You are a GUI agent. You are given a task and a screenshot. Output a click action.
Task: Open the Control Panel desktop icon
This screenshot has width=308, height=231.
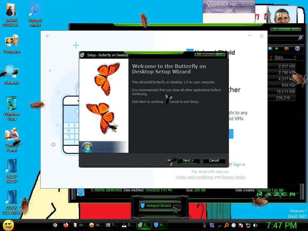(x=12, y=140)
